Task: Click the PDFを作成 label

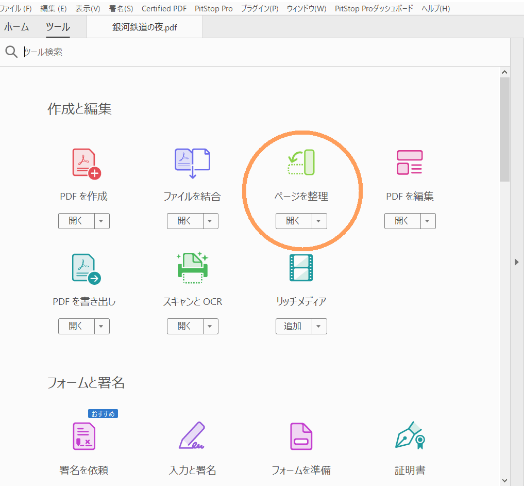Action: (x=84, y=196)
